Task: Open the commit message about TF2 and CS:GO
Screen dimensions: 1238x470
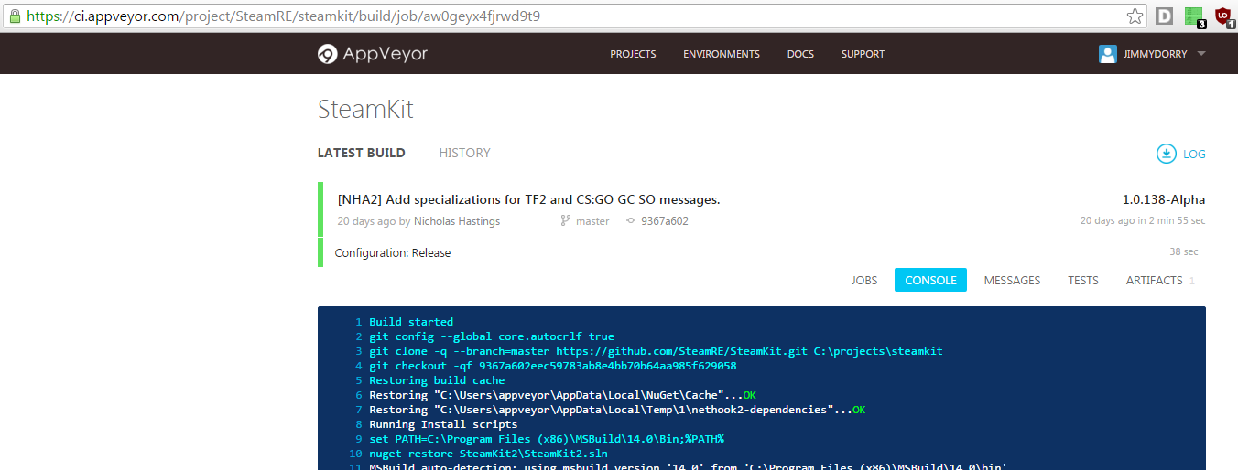Action: point(529,199)
